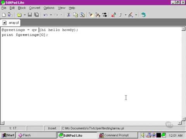Click the Find Next flashlight icon
This screenshot has height=139, width=186.
coord(98,15)
